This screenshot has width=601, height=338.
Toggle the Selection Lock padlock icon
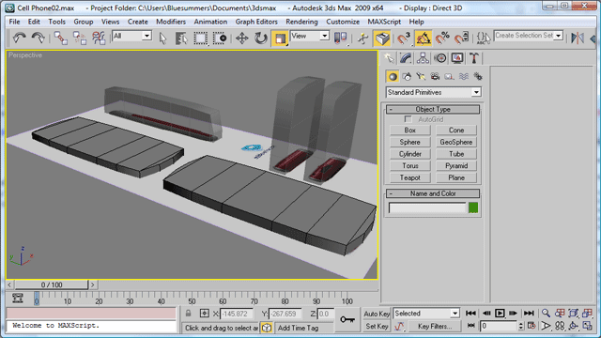(x=188, y=314)
